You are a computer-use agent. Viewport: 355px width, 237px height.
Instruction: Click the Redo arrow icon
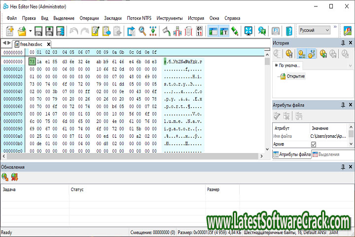(x=85, y=31)
